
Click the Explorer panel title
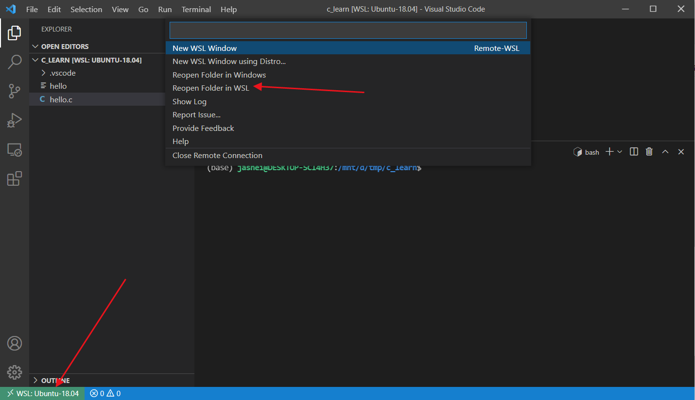pos(56,29)
